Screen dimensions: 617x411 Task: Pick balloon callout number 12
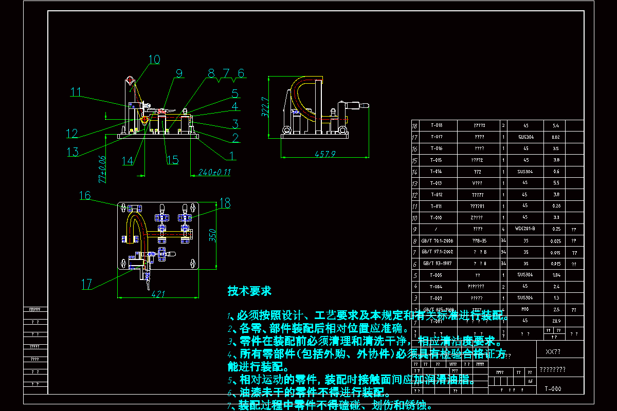72,134
